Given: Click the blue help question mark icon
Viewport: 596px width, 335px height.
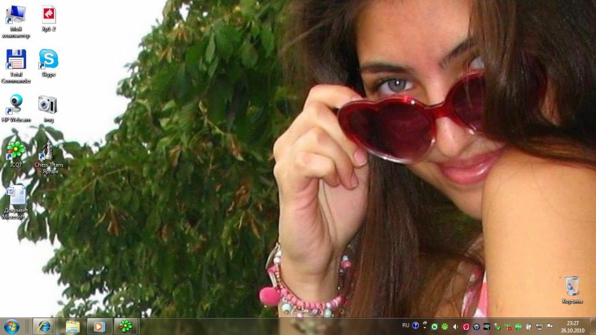Looking at the screenshot, I should click(416, 326).
